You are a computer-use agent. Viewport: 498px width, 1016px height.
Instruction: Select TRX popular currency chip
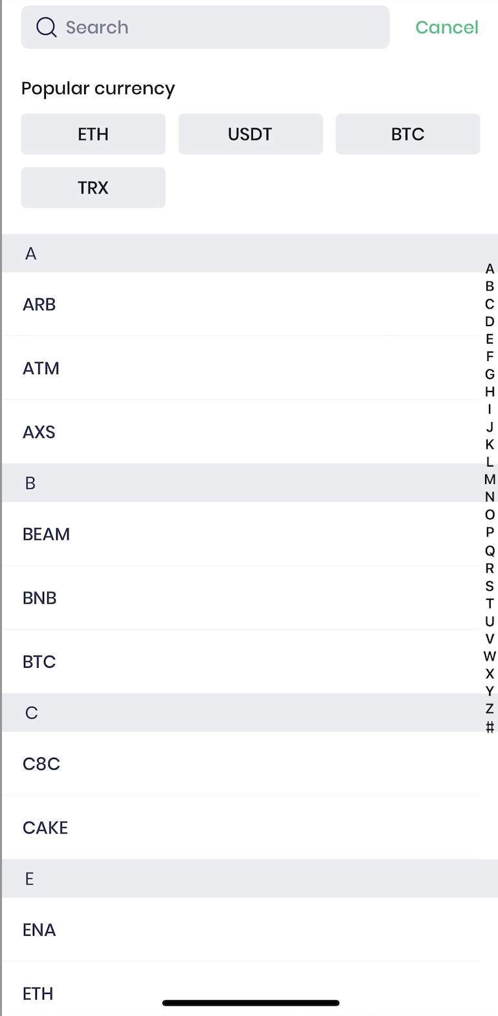[93, 188]
